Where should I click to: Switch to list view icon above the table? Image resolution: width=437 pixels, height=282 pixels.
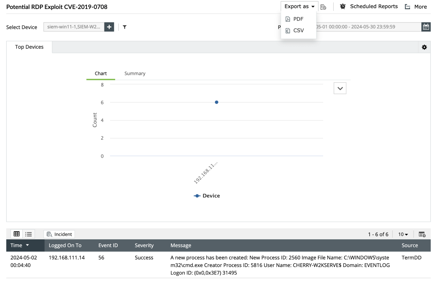coord(28,234)
